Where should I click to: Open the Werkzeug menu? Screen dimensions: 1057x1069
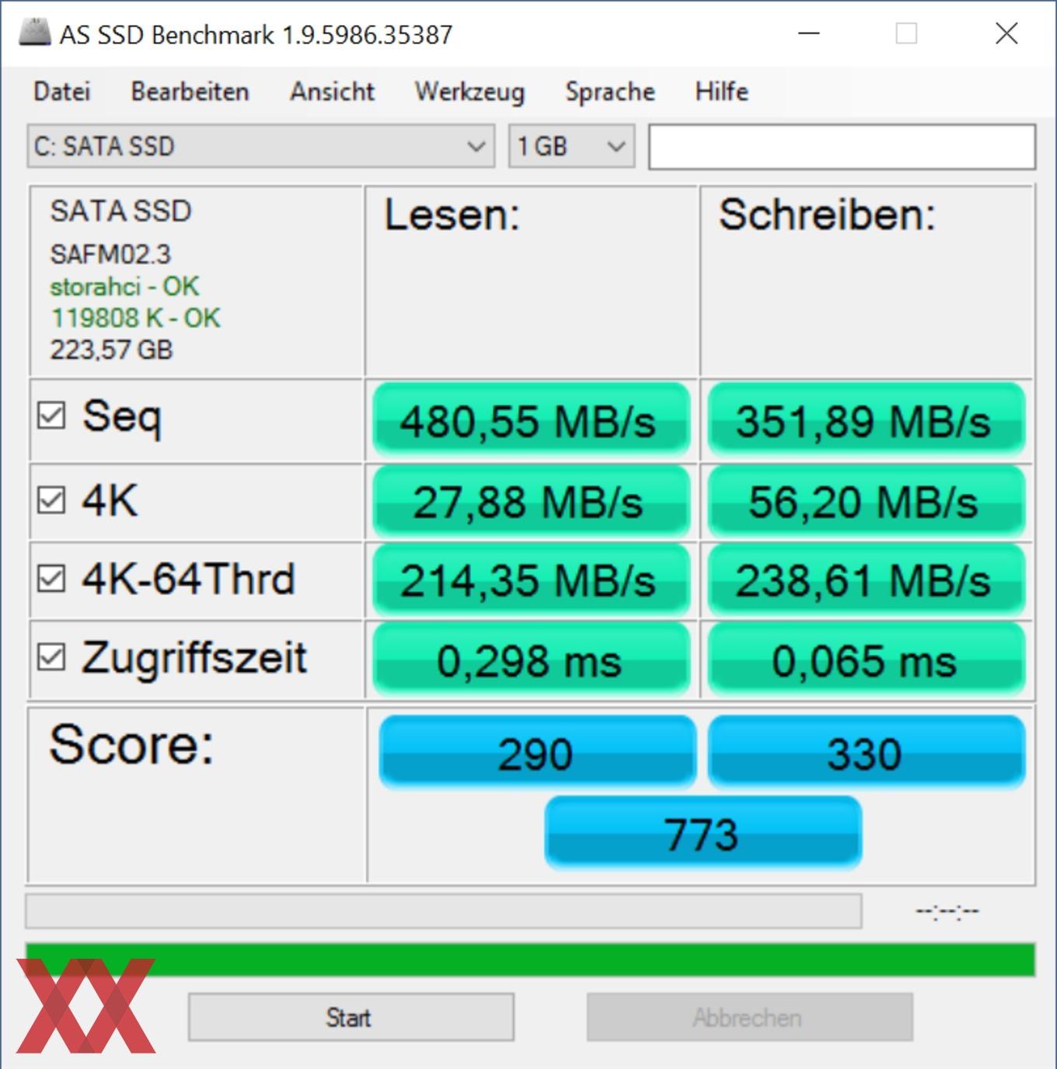[x=469, y=92]
